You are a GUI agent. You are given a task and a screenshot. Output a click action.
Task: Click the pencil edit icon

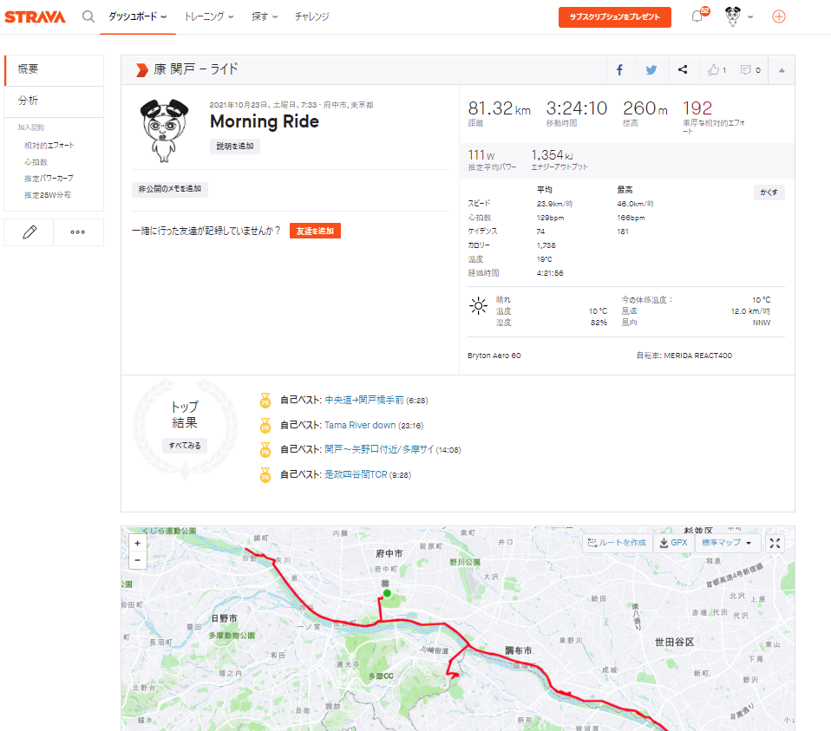pyautogui.click(x=29, y=232)
